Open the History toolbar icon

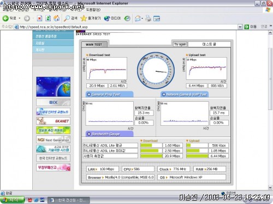point(127,18)
